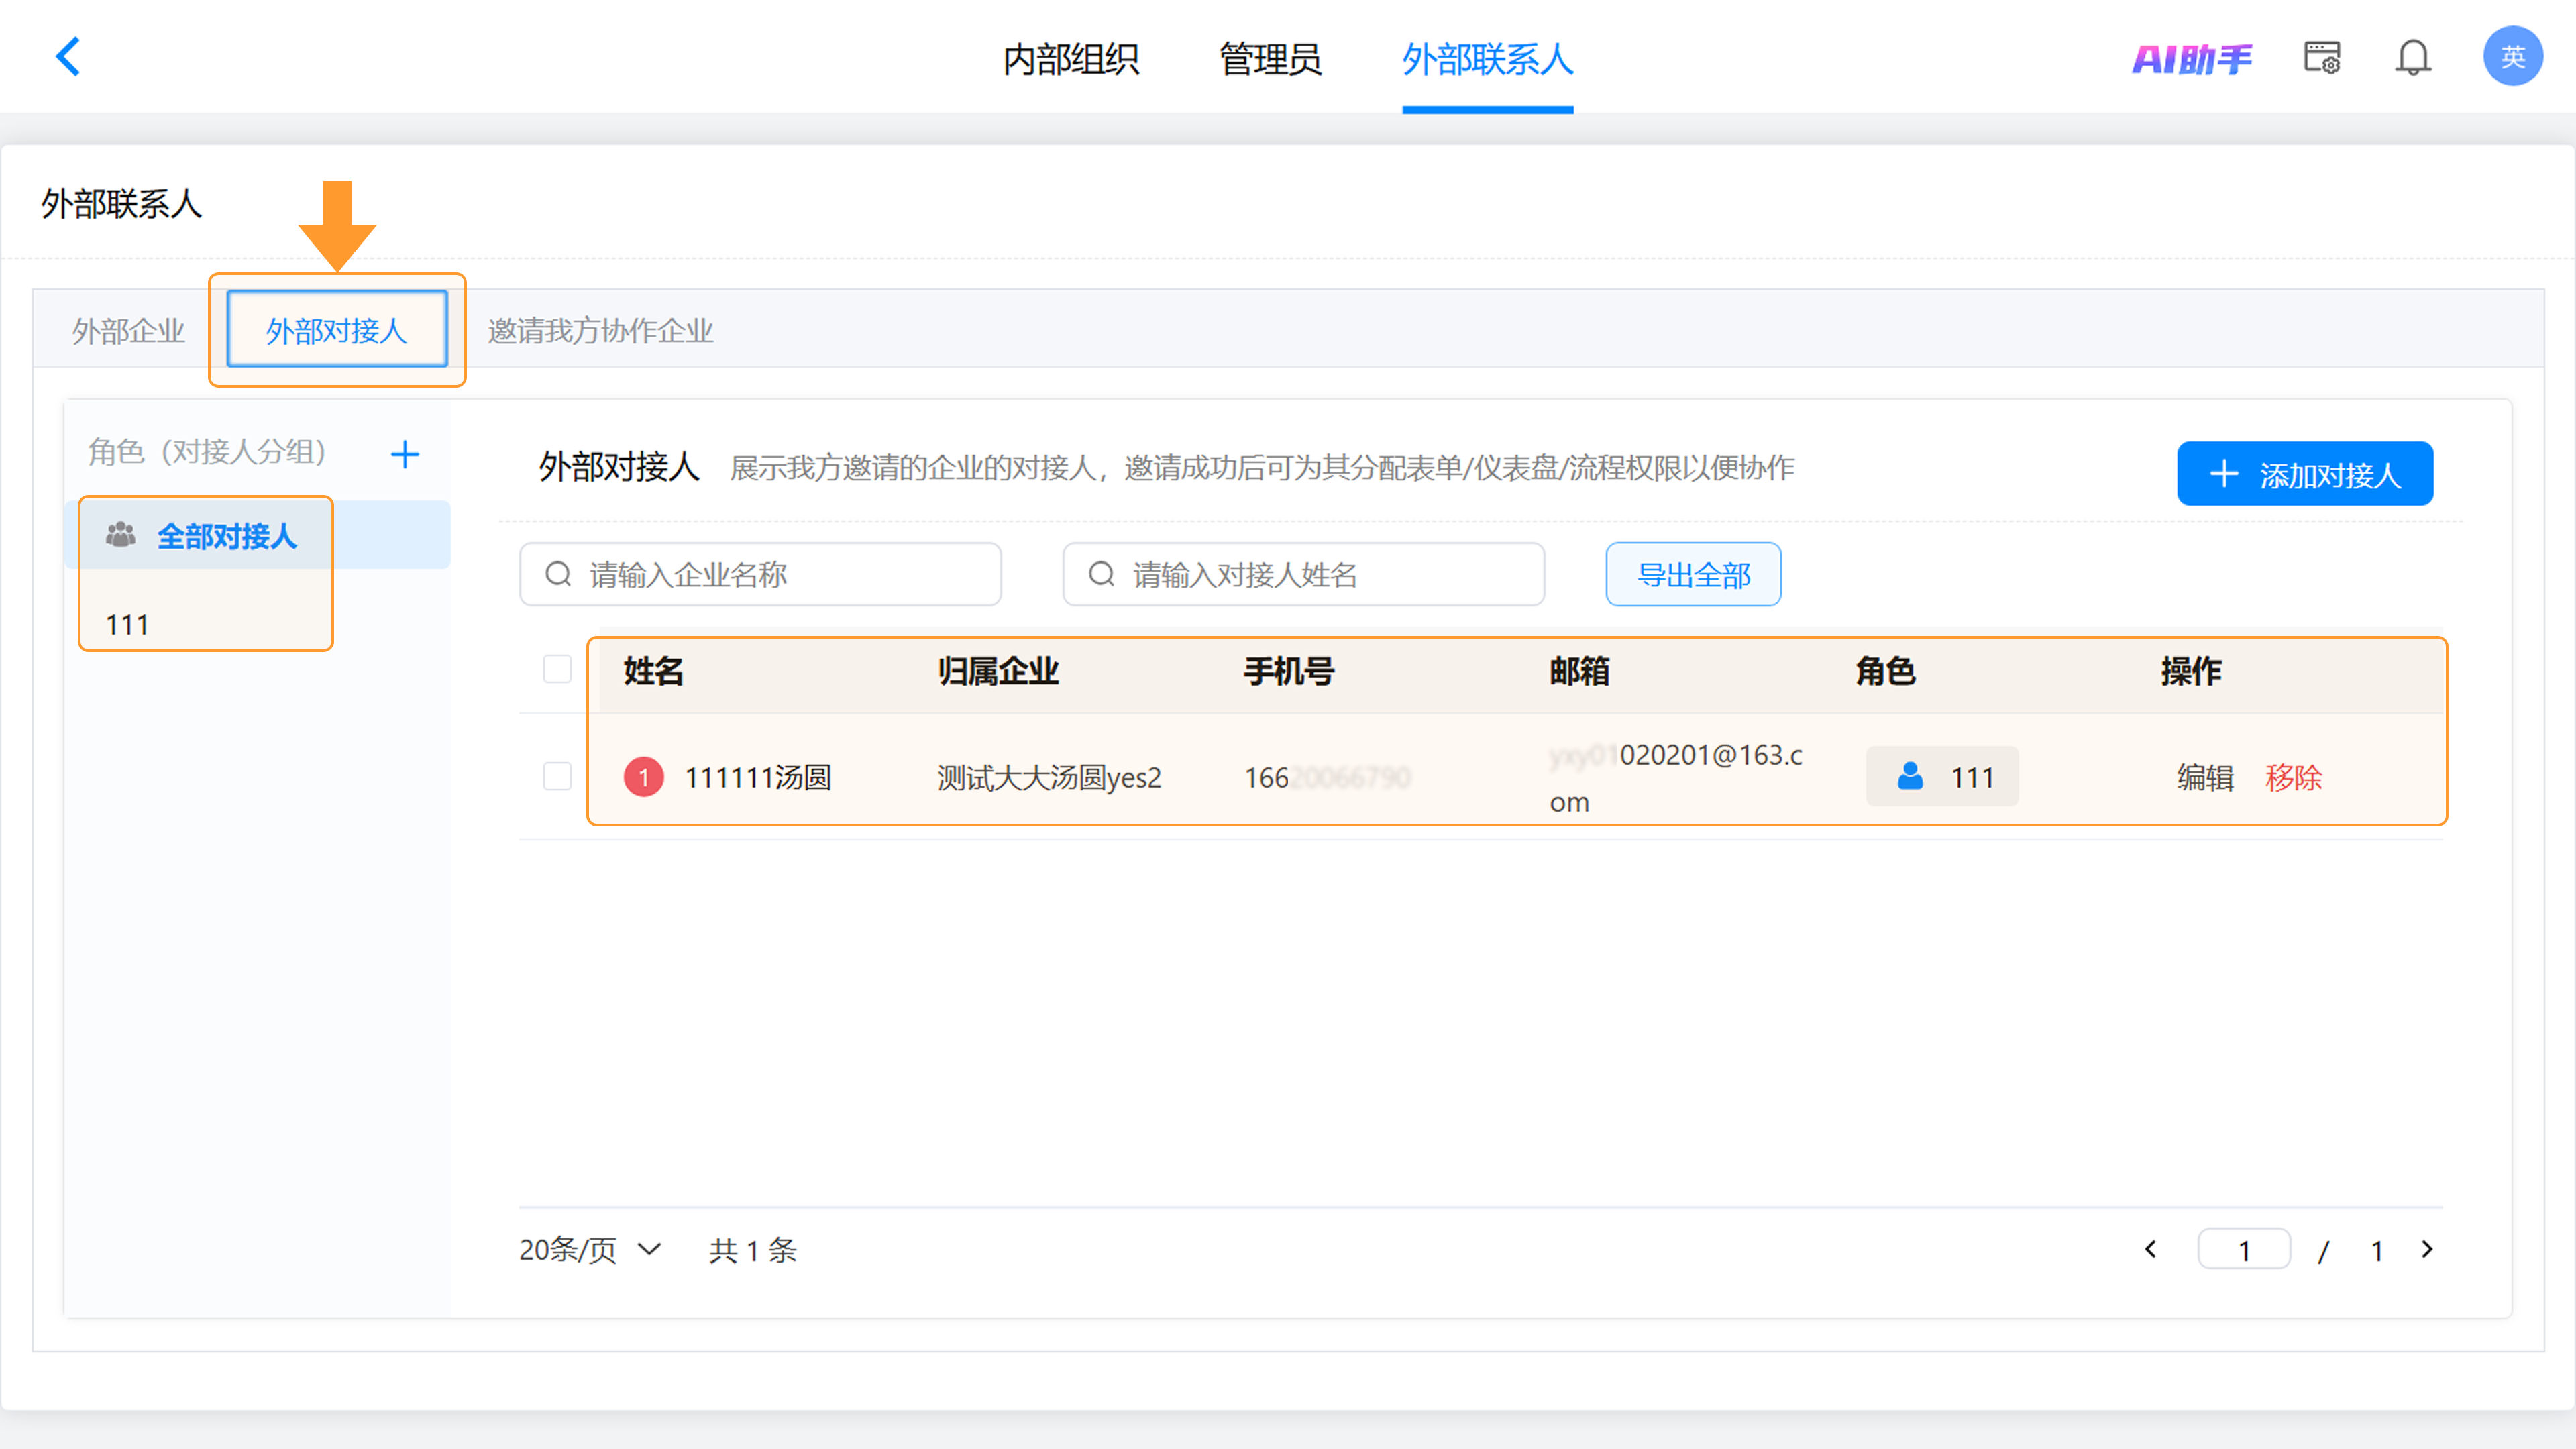Viewport: 2576px width, 1449px height.
Task: Click the search icon in the 企业名称 field
Action: click(558, 574)
